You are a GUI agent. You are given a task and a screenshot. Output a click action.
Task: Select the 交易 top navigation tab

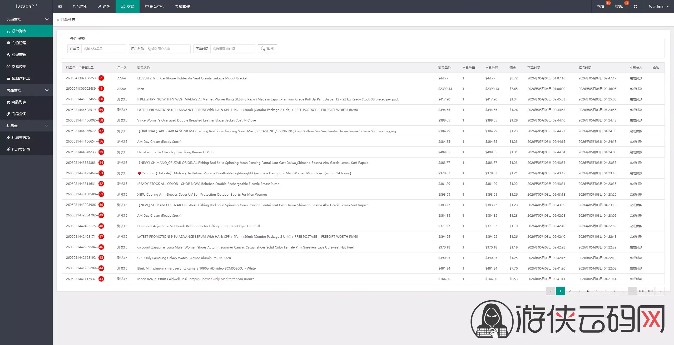127,7
